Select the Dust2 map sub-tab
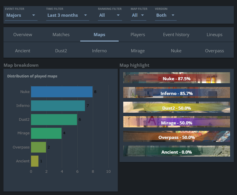 point(61,51)
